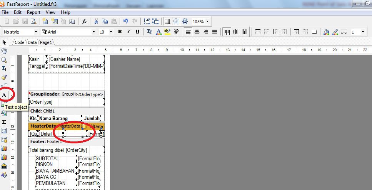Screen dimensions: 372x190
Task: Open the font size 10 dropdown
Action: click(x=111, y=32)
